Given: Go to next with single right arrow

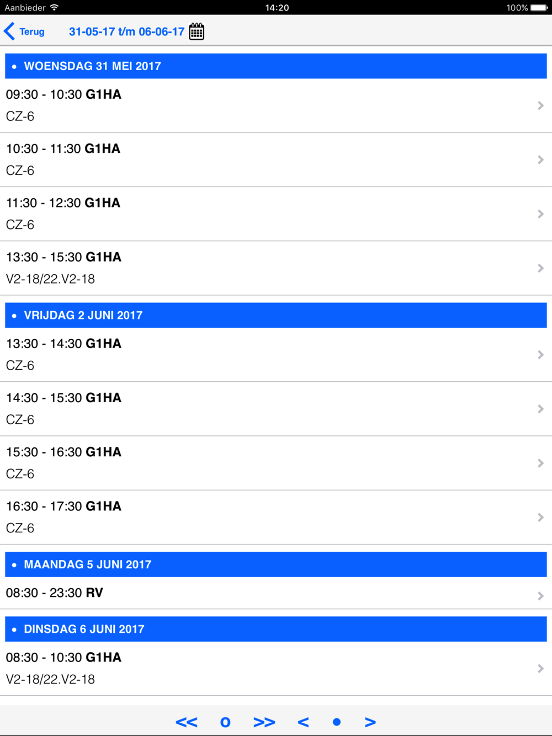Looking at the screenshot, I should pos(370,722).
